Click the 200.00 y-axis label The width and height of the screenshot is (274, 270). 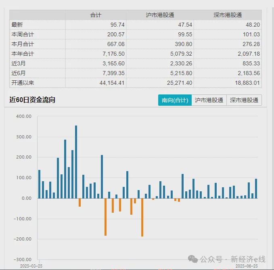(24, 157)
